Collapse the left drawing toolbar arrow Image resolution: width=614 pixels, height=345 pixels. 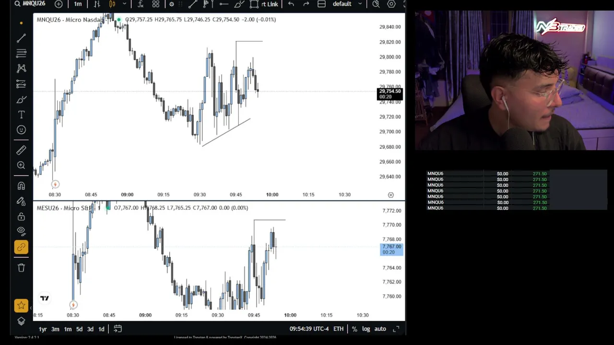pyautogui.click(x=31, y=308)
